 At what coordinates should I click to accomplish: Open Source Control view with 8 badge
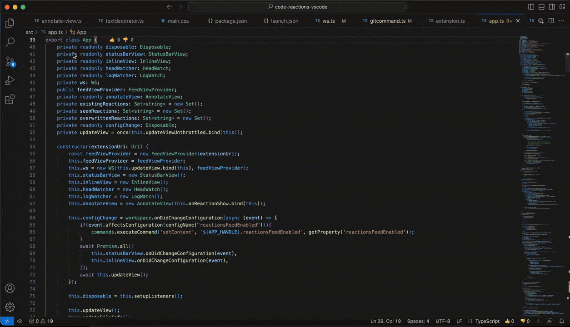(x=10, y=61)
